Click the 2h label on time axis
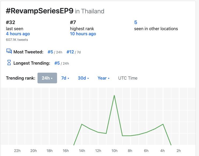 [179, 151]
